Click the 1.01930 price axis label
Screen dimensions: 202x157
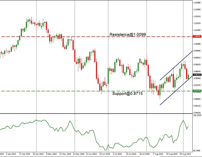point(197,23)
